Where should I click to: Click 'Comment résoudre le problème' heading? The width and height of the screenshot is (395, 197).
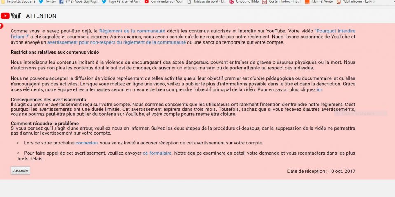(x=44, y=124)
